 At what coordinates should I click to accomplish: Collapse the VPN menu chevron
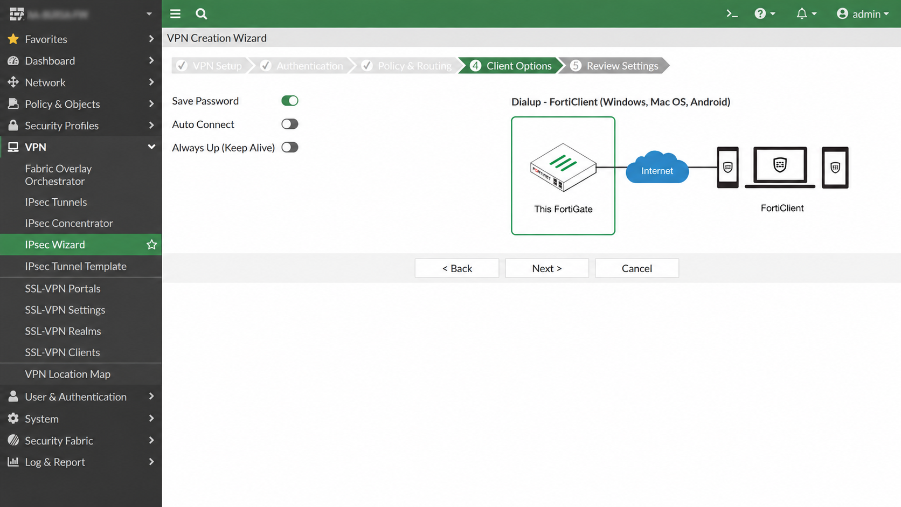coord(151,147)
